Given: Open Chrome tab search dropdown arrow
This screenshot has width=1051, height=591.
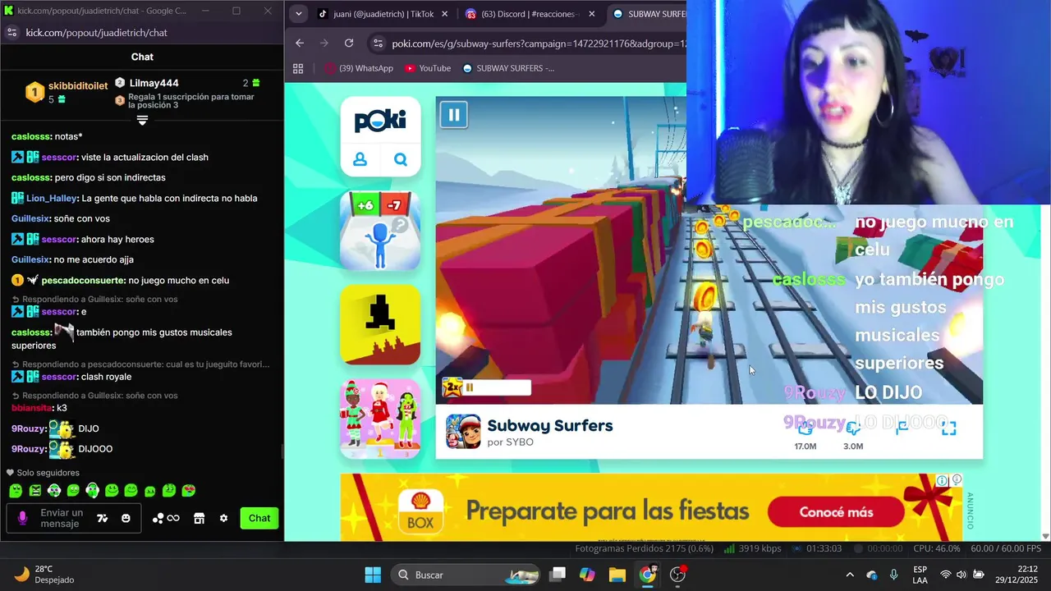Looking at the screenshot, I should [298, 14].
